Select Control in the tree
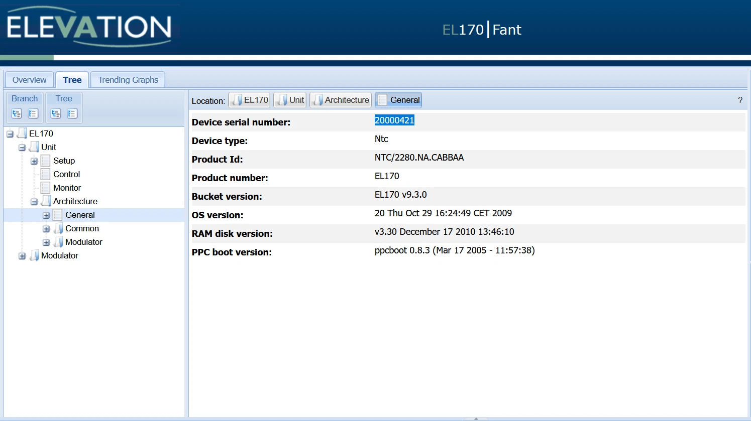The height and width of the screenshot is (421, 751). point(67,174)
